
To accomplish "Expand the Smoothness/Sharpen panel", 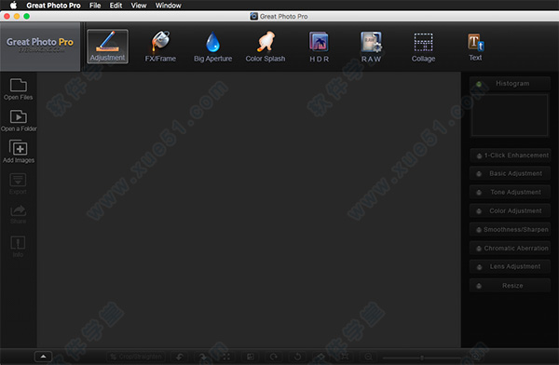I will click(x=511, y=230).
